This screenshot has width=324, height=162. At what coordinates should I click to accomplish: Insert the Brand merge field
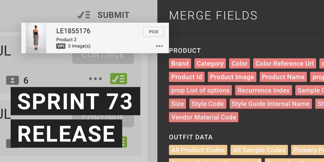coord(180,64)
